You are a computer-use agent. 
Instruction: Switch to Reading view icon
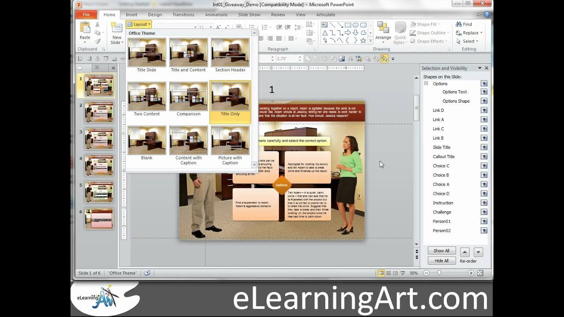395,273
